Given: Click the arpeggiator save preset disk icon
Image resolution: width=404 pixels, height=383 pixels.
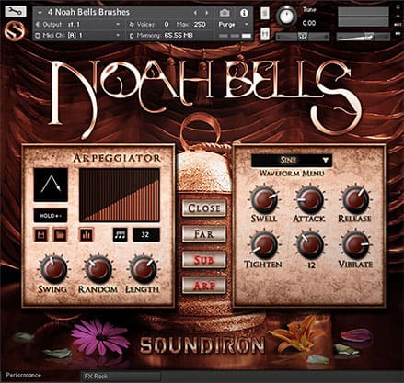Looking at the screenshot, I should [x=41, y=235].
